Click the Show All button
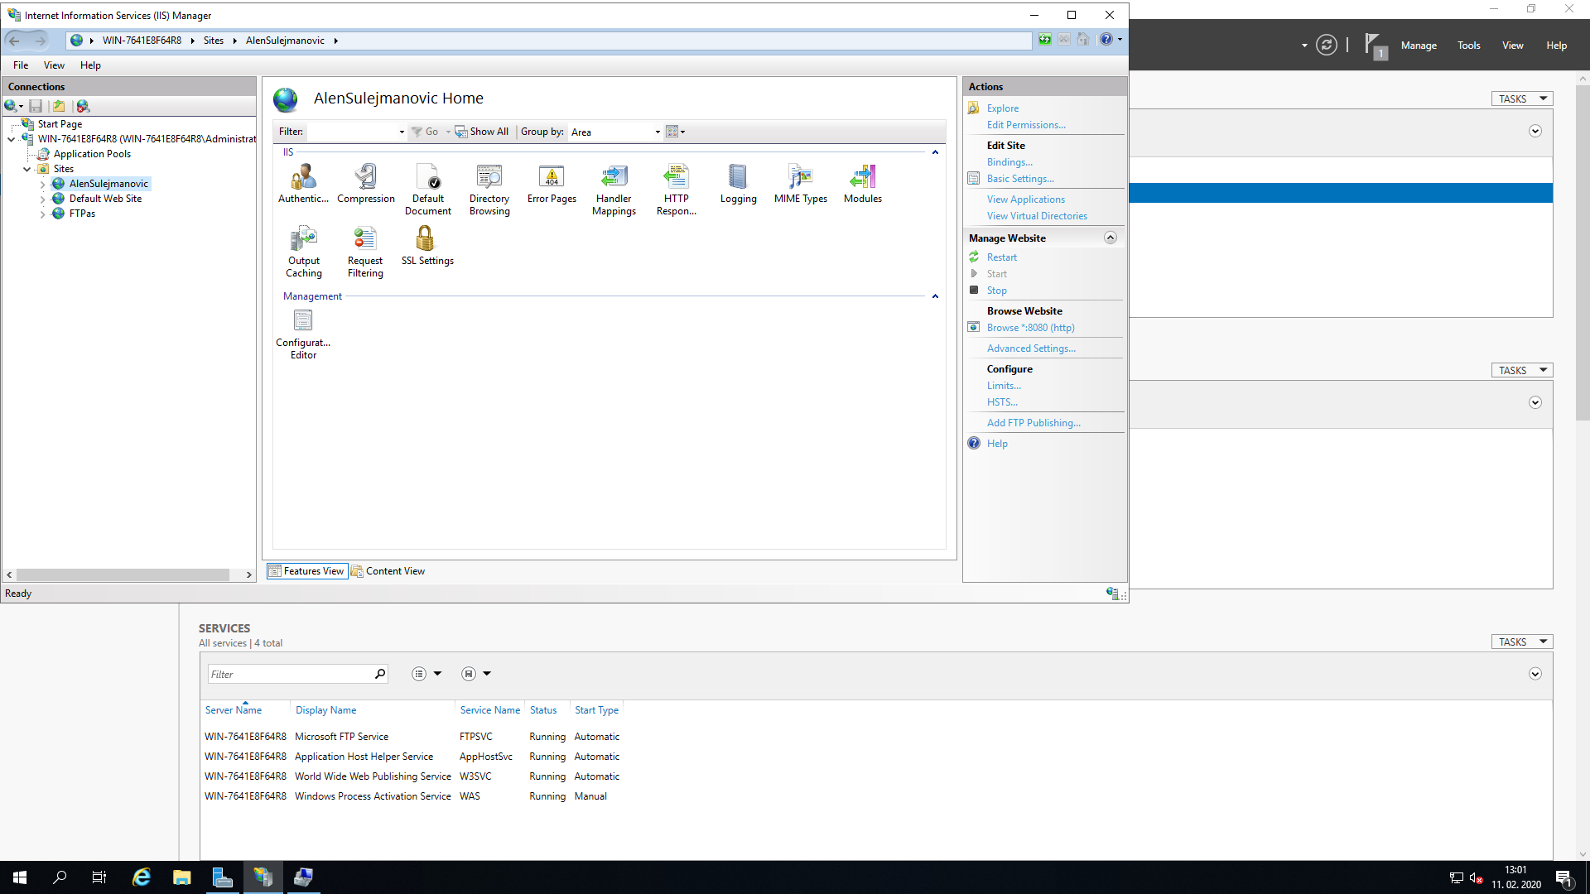The width and height of the screenshot is (1590, 894). click(x=482, y=132)
